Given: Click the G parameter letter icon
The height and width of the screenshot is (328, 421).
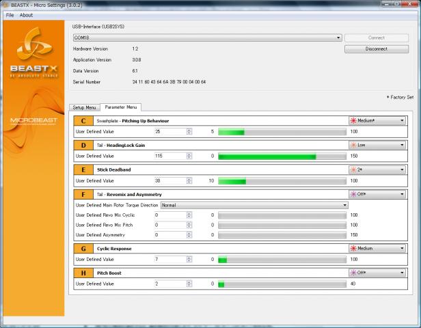Looking at the screenshot, I should pos(83,249).
